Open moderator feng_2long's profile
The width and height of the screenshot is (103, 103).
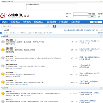coord(12,60)
